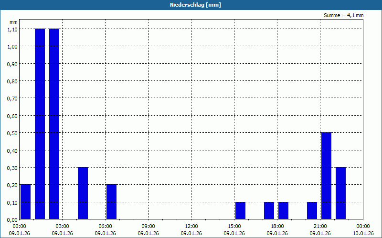Select the 0,20 bar starting at 06:00
This screenshot has width=382, height=238.
pos(112,202)
